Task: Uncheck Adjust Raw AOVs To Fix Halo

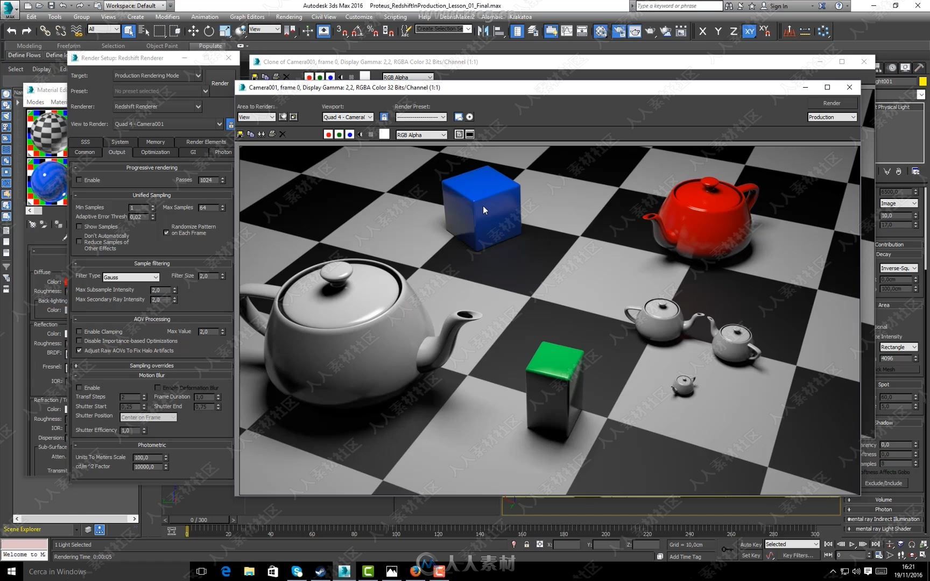Action: pyautogui.click(x=79, y=350)
